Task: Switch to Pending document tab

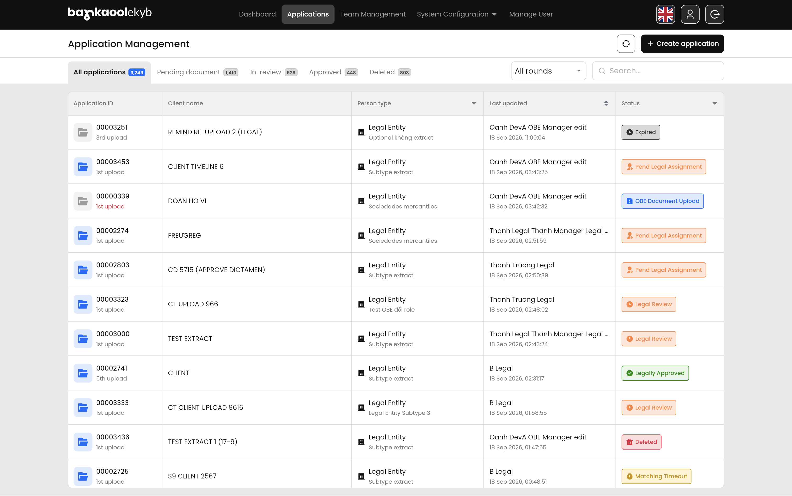Action: [x=197, y=72]
